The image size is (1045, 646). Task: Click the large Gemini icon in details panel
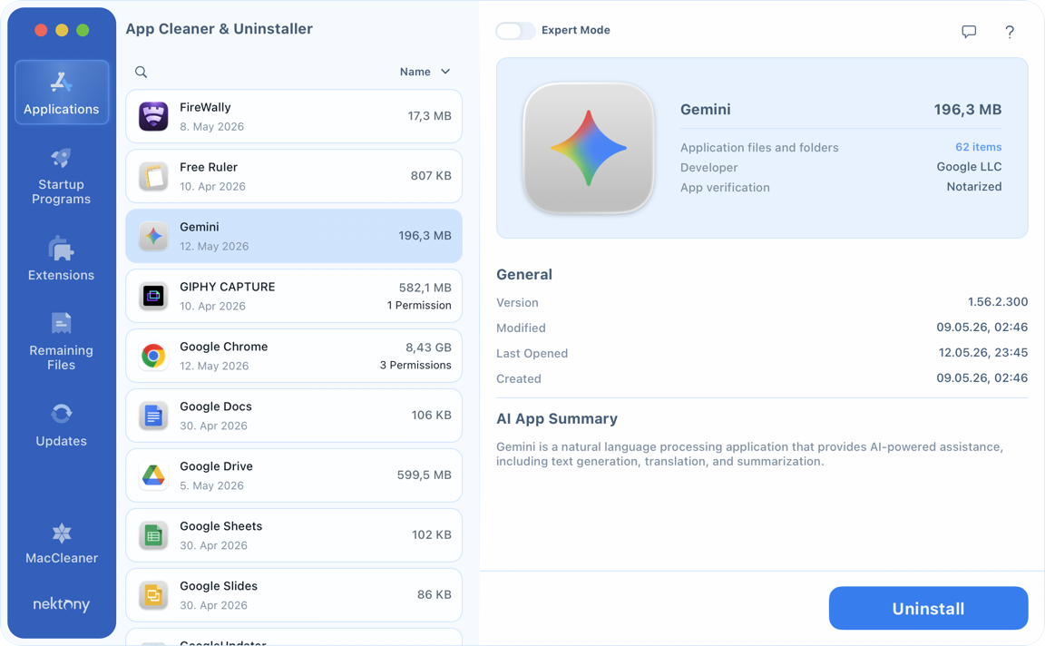click(589, 148)
